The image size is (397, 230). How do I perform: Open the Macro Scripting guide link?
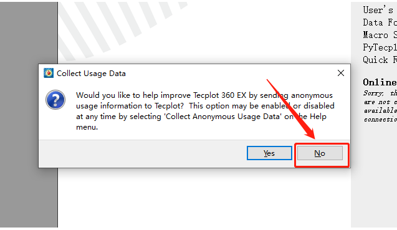380,35
